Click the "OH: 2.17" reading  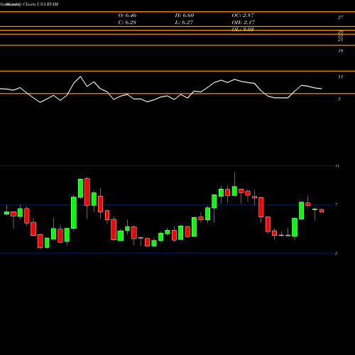pyautogui.click(x=243, y=23)
